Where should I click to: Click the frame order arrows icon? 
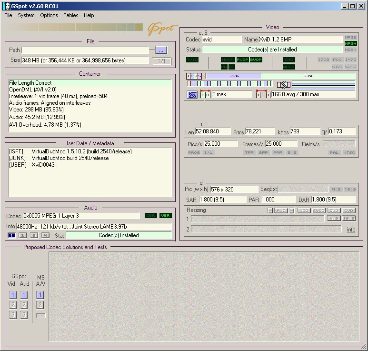coord(284,84)
